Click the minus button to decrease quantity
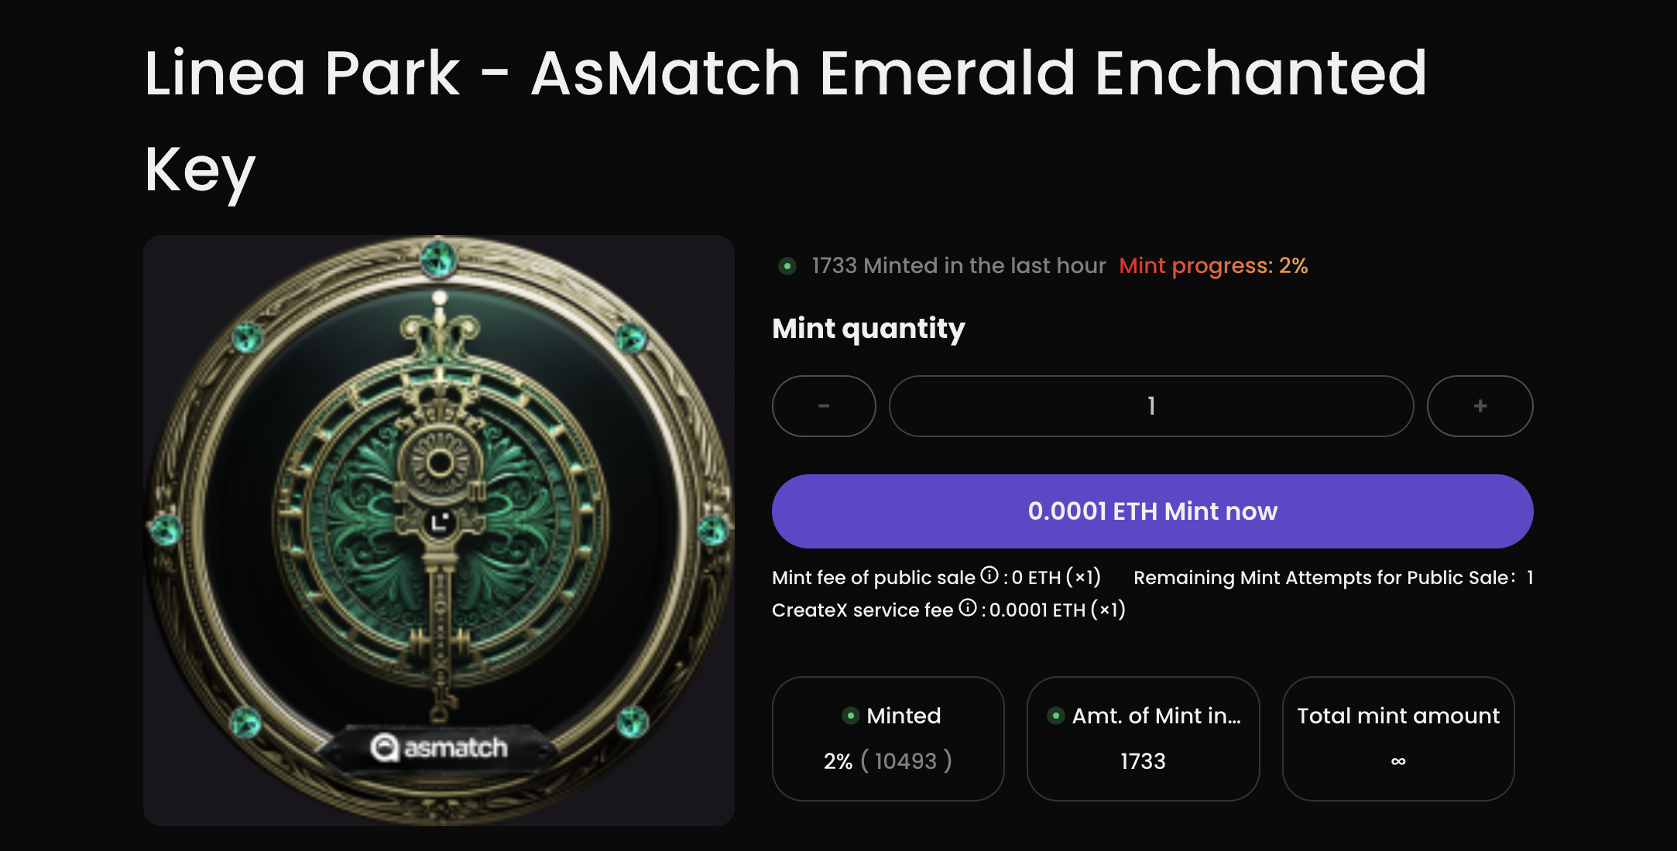The height and width of the screenshot is (851, 1677). (824, 406)
